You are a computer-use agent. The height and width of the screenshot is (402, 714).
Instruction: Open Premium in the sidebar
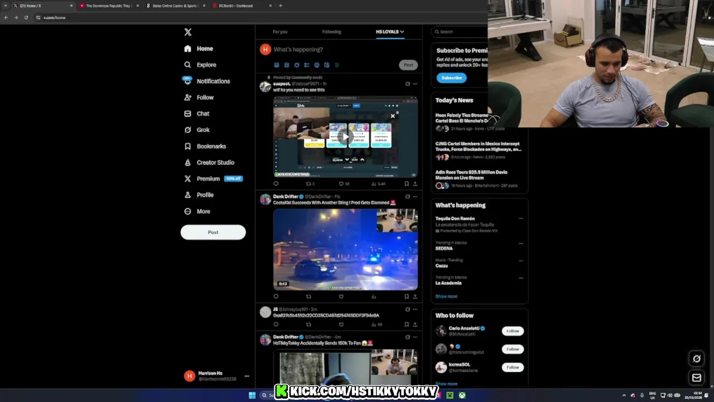[x=213, y=179]
